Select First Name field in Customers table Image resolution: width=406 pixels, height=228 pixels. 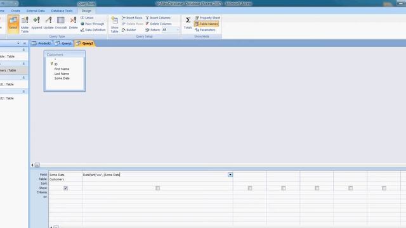click(62, 69)
